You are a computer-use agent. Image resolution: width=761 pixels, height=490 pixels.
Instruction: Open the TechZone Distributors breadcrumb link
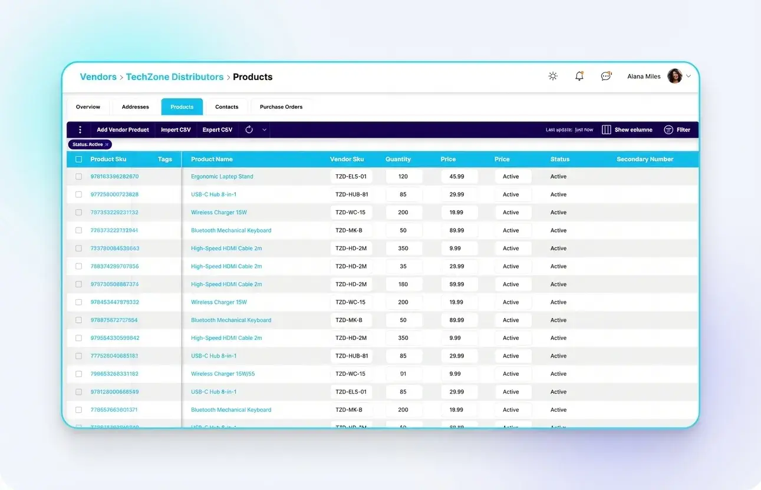174,77
